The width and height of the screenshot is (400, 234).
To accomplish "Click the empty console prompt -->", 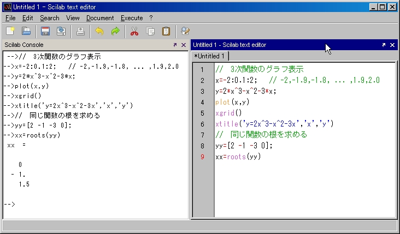I will click(9, 204).
